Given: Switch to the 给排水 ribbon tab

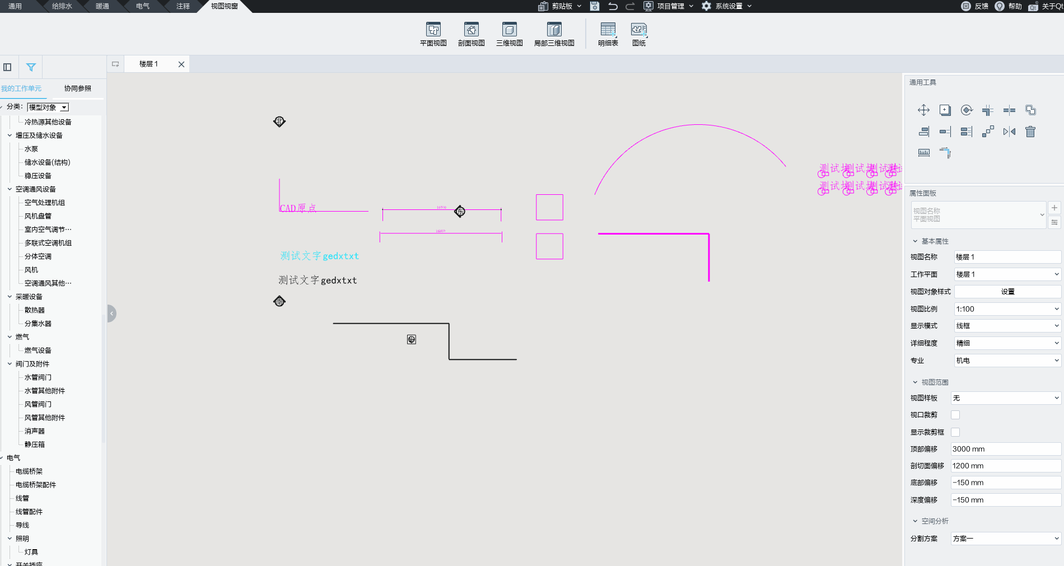Looking at the screenshot, I should click(x=62, y=6).
